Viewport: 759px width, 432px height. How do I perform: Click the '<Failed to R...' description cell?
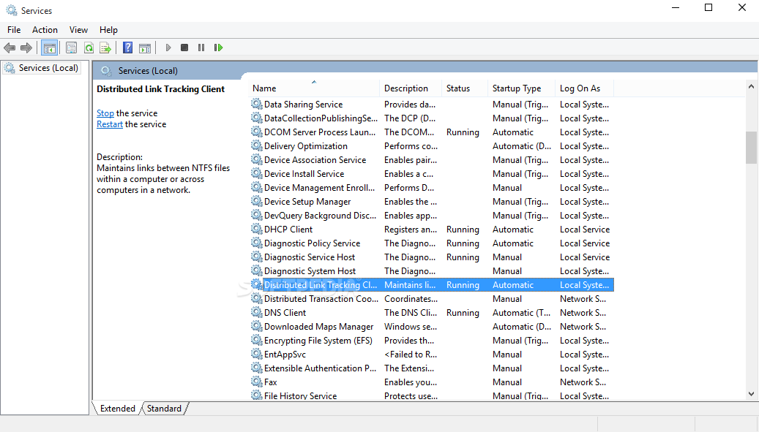[x=411, y=355]
